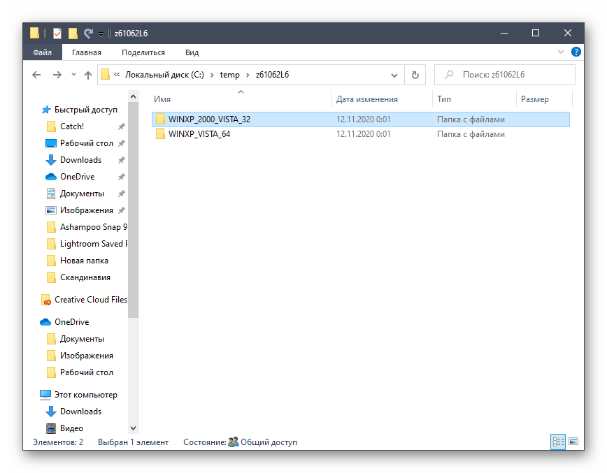Click the WINXP_2000_VISTA_32 folder icon

(x=160, y=119)
